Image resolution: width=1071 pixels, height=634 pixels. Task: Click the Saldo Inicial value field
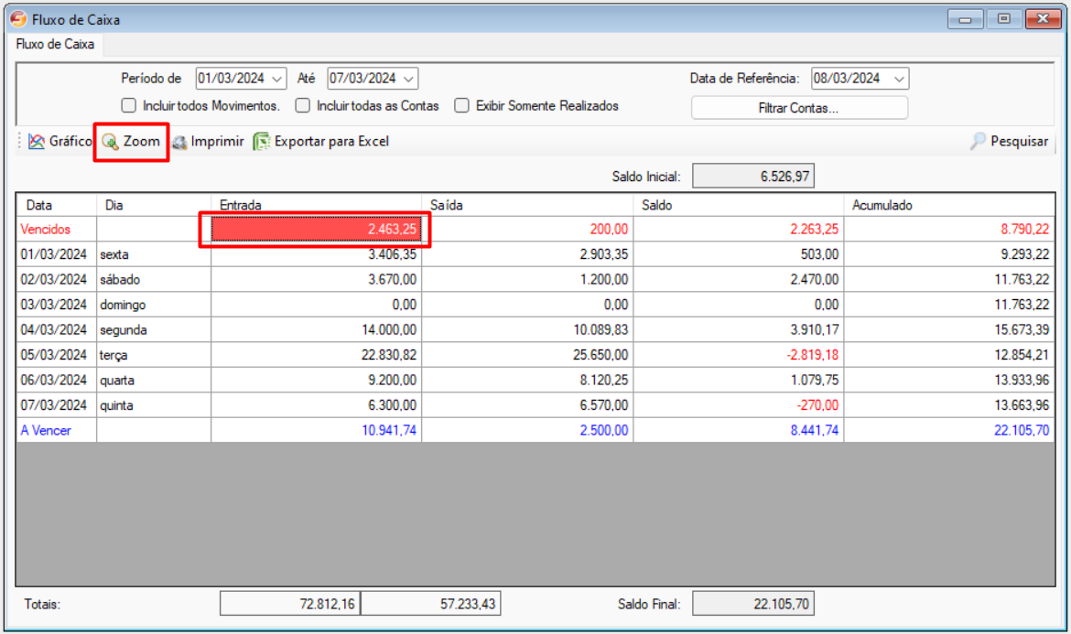pos(753,176)
